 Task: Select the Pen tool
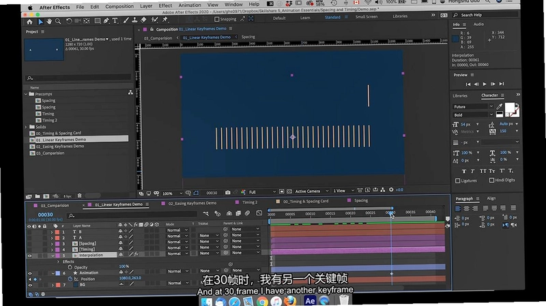[106, 21]
